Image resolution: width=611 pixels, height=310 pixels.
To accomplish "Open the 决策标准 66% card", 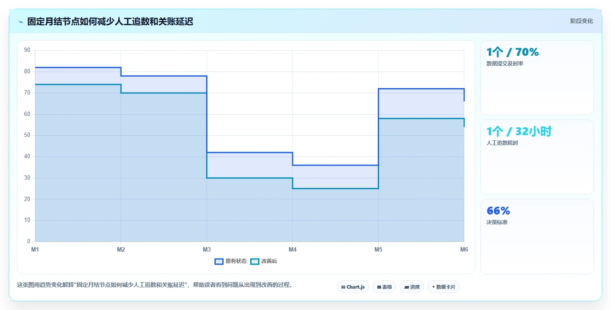I will tap(537, 236).
